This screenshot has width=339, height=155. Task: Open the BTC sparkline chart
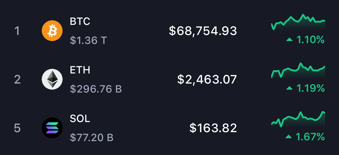pos(298,22)
